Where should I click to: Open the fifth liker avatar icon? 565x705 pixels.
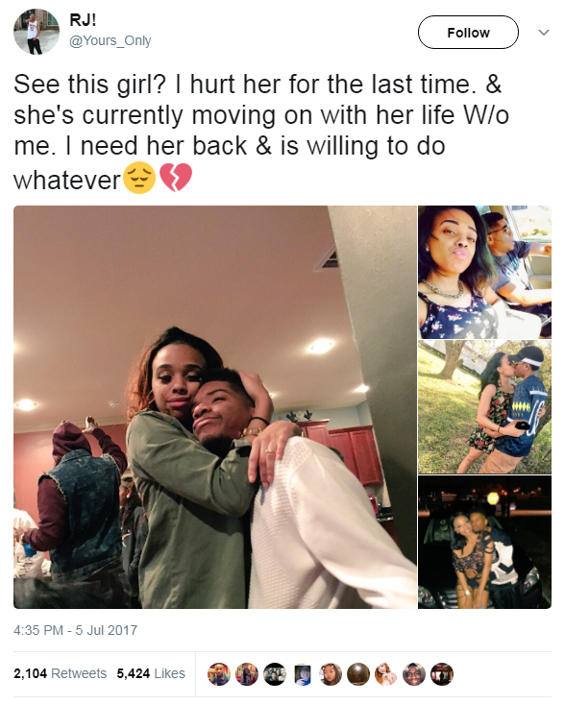coord(331,674)
